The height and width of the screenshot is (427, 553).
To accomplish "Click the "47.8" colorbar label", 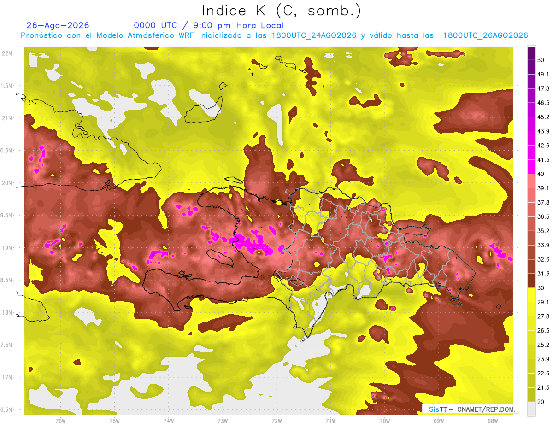I will (543, 88).
